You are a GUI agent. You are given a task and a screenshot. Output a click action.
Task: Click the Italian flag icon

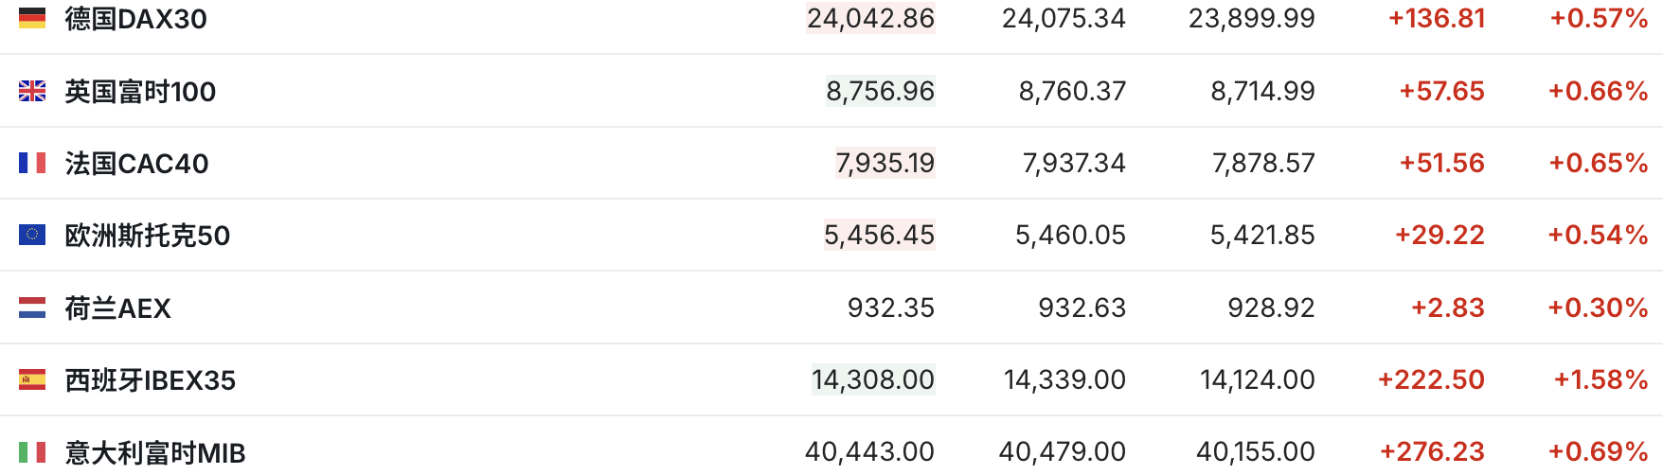click(32, 452)
